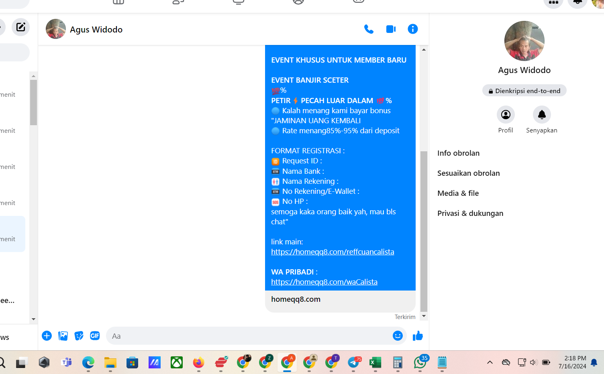Click the conversation list scrollbar down arrow
This screenshot has width=604, height=374.
[x=33, y=319]
